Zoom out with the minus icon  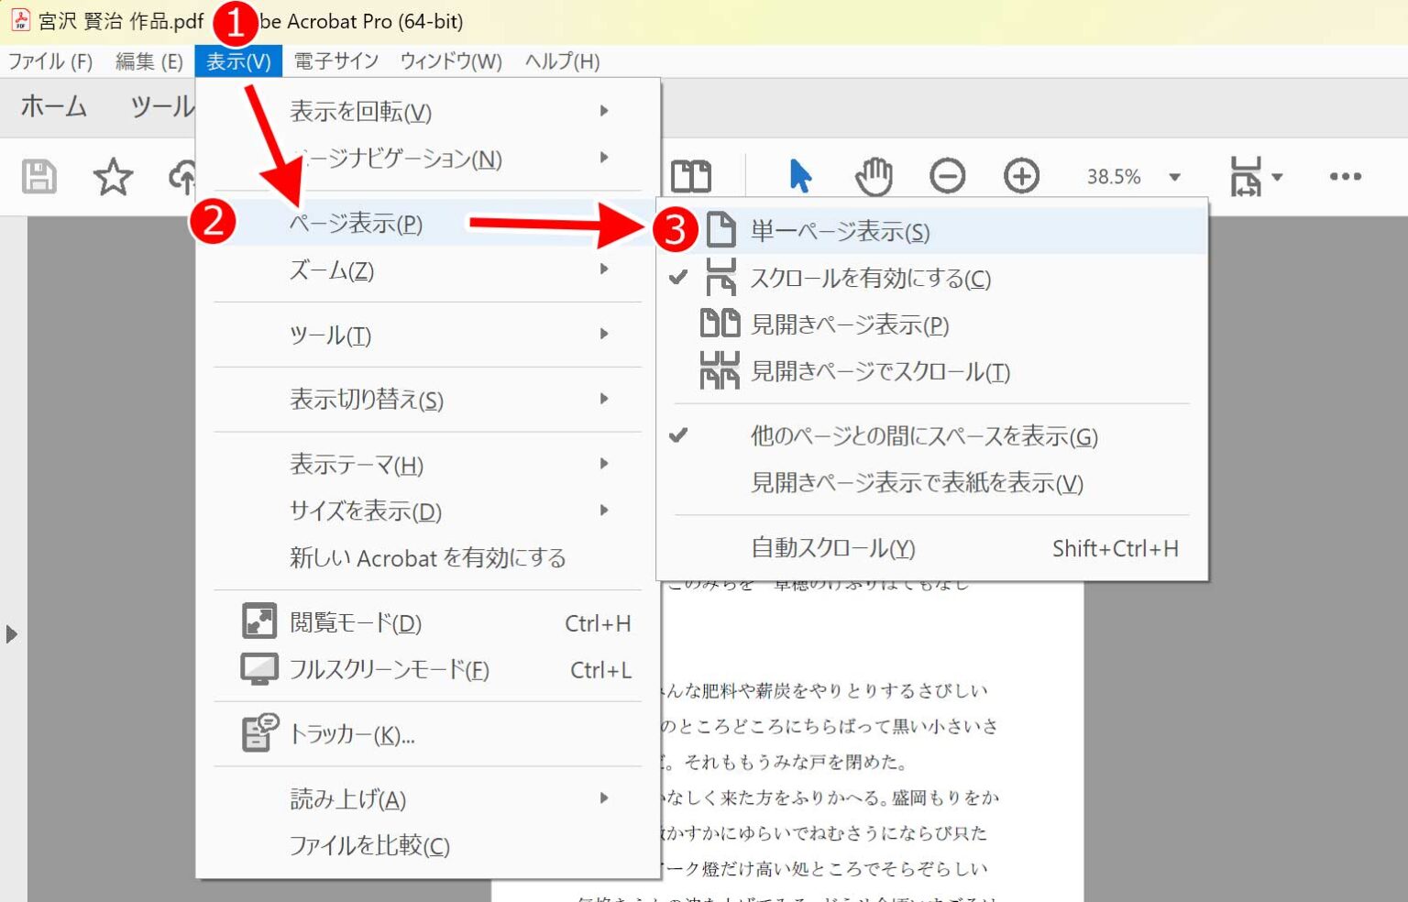(x=948, y=176)
